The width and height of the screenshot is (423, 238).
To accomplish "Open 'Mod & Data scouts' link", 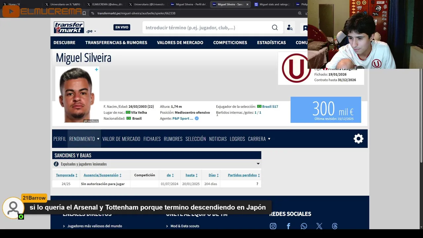I will point(185,226).
